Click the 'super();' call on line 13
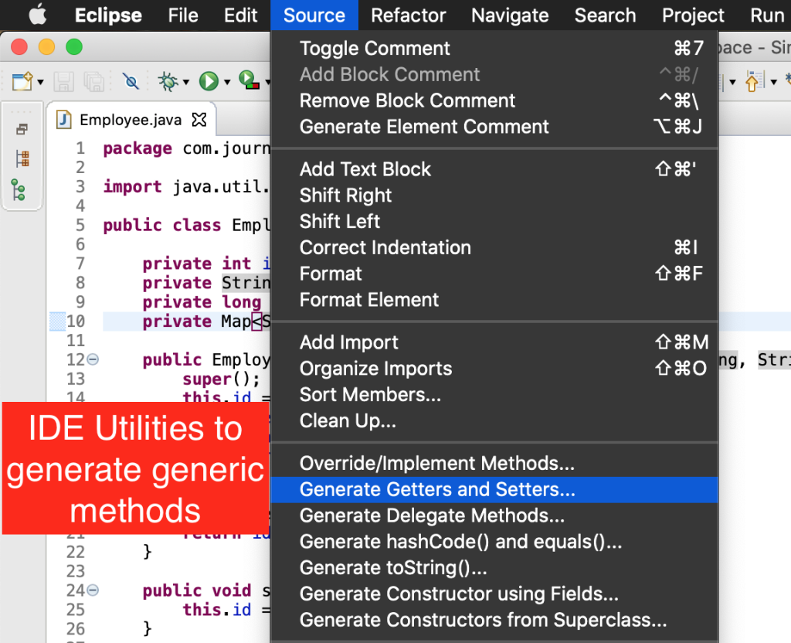 click(x=221, y=379)
